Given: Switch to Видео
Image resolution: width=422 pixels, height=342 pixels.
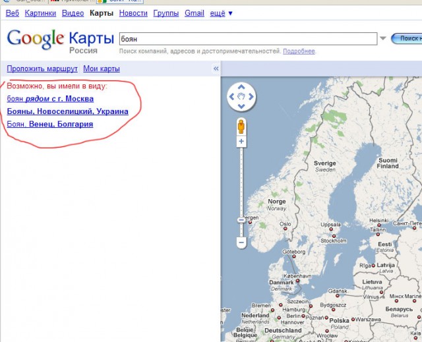Looking at the screenshot, I should point(73,13).
